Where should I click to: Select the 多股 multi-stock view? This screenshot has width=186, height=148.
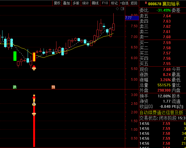point(76,3)
